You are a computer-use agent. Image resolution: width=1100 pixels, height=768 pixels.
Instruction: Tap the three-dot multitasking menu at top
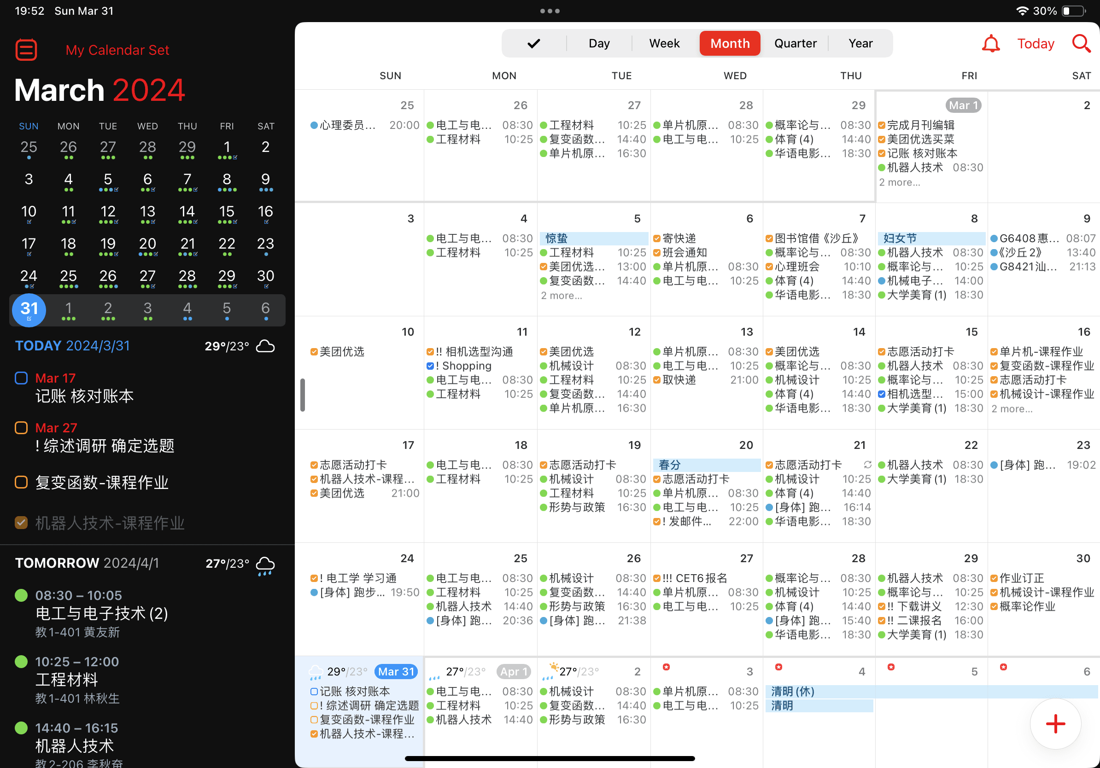coord(550,11)
